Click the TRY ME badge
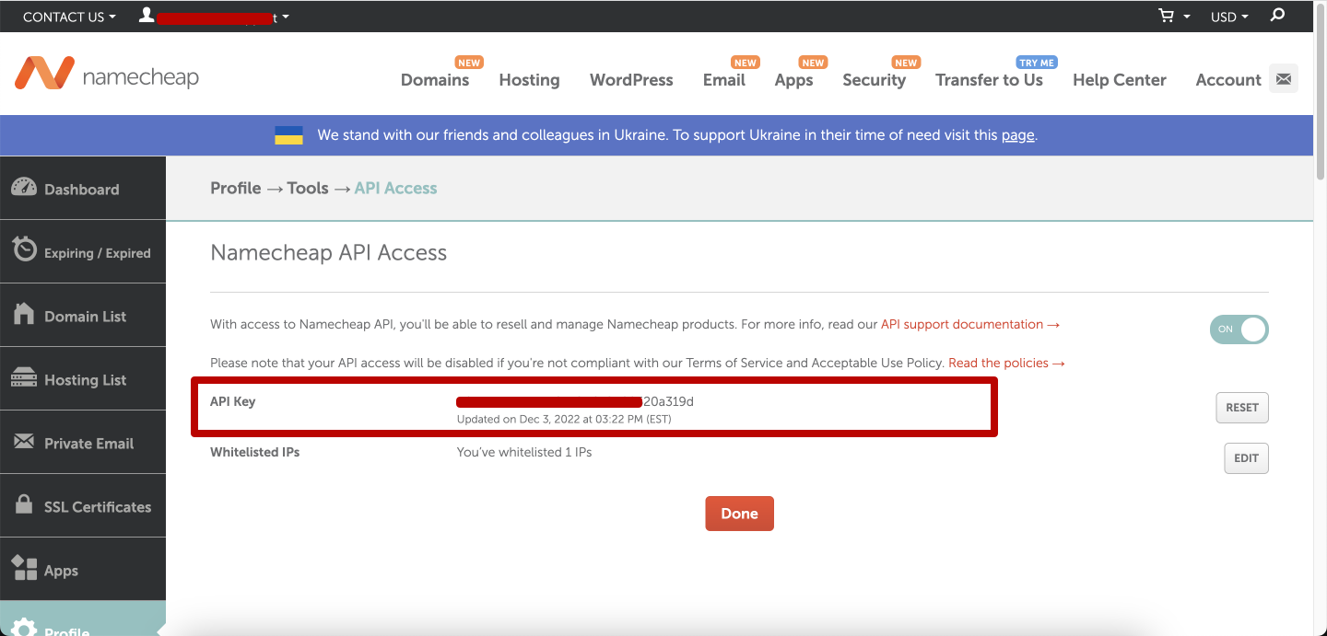This screenshot has height=636, width=1327. 1037,63
